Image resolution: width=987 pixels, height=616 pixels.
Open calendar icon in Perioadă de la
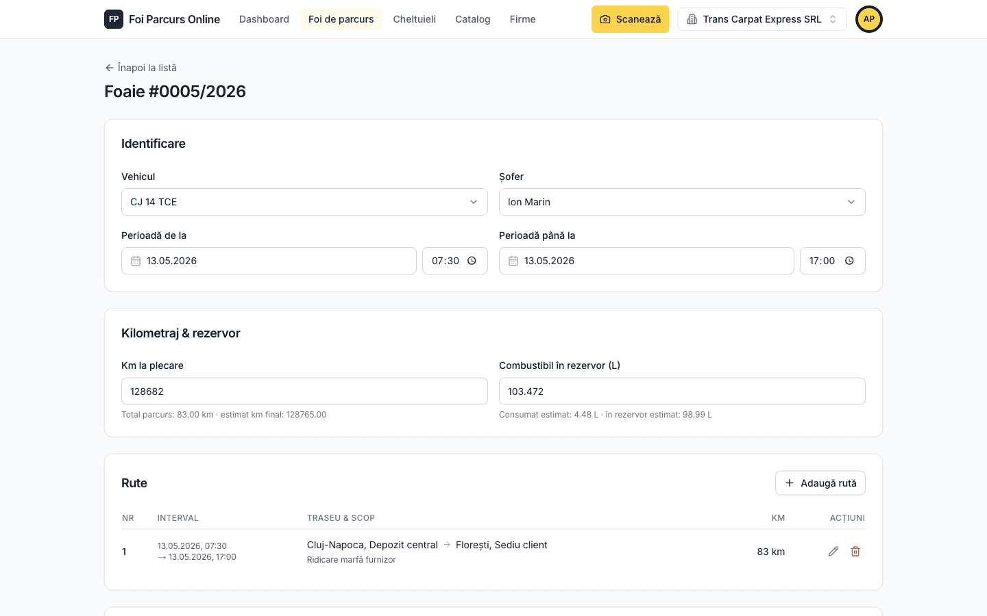tap(136, 261)
